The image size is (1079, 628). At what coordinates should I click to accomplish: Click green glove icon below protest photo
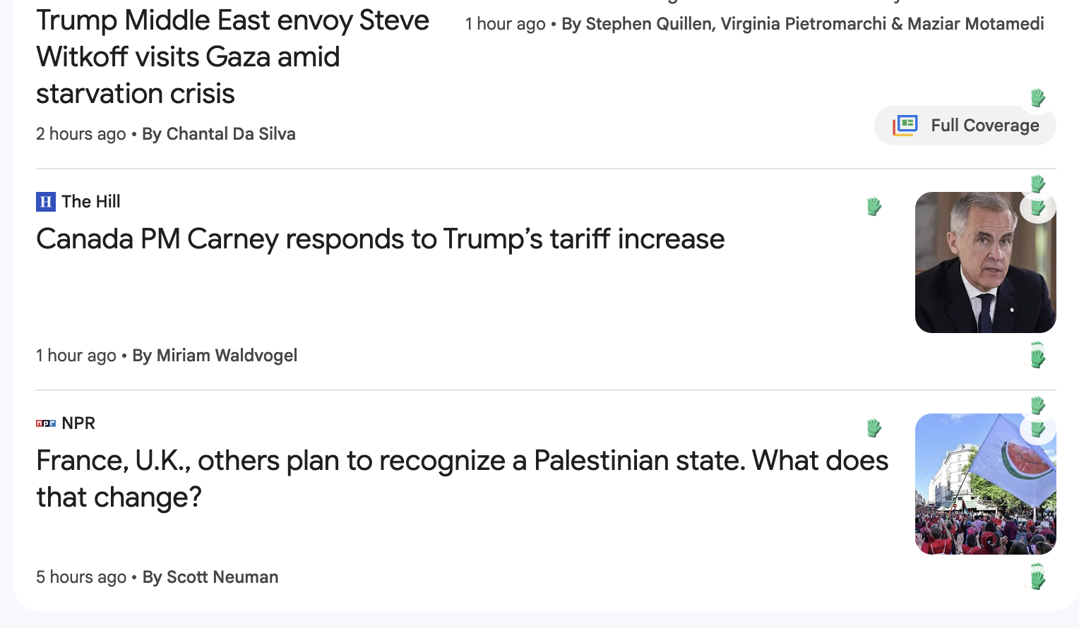1037,578
